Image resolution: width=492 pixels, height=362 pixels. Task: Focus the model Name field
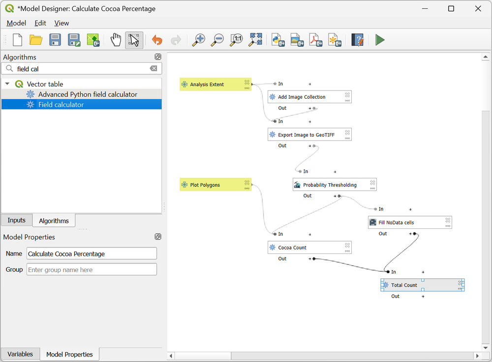92,253
